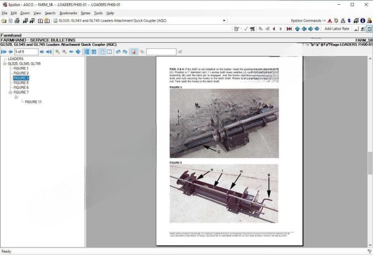Click the notepad edit icon

pos(236,29)
